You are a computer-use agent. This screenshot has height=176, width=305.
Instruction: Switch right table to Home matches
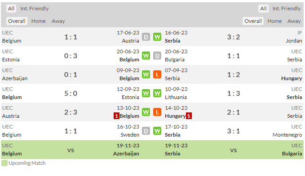pyautogui.click(x=274, y=21)
